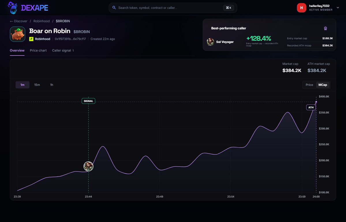Viewport: 346px width, 222px height.
Task: Click the DEXAPE wordmark
Action: [x=35, y=8]
